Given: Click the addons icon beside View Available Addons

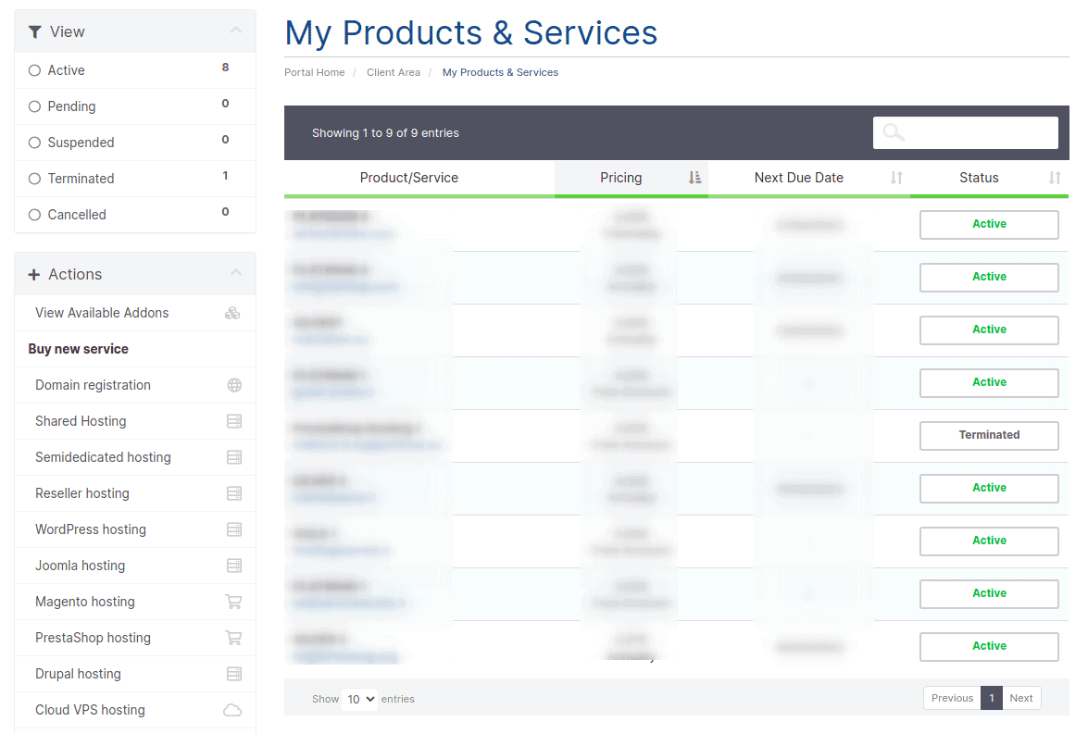Looking at the screenshot, I should 232,313.
